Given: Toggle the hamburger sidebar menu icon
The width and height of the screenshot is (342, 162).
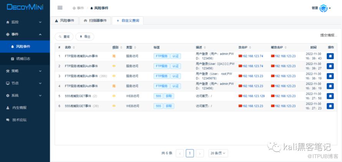Looking at the screenshot, I should [x=60, y=8].
